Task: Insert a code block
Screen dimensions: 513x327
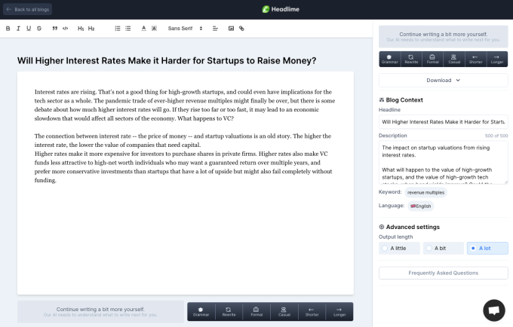Action: click(x=65, y=29)
